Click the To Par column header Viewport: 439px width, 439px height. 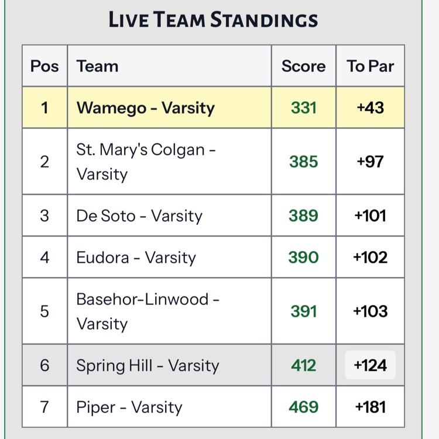[370, 66]
